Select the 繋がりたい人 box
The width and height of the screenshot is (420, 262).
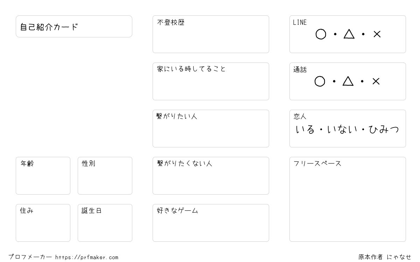tap(211, 129)
